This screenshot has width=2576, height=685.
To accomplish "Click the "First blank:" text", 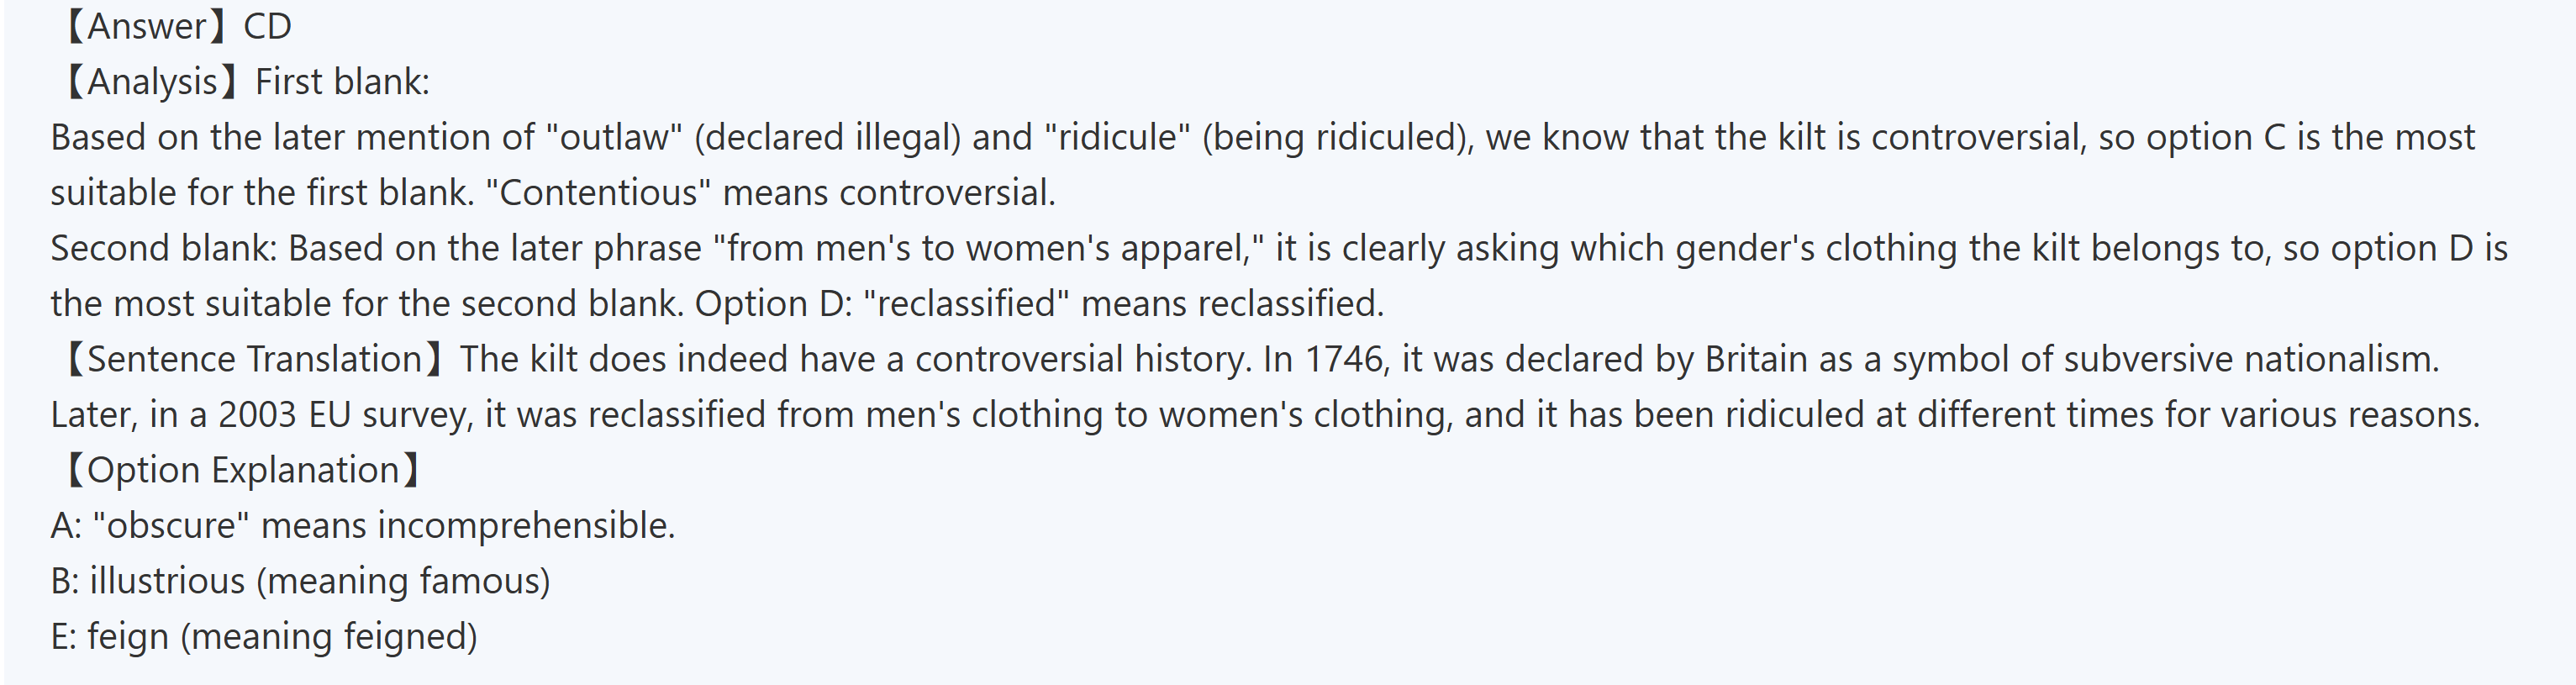I will click(342, 82).
